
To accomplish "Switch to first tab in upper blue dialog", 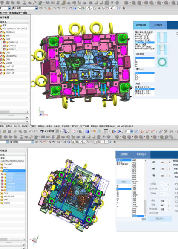I will click(x=141, y=25).
